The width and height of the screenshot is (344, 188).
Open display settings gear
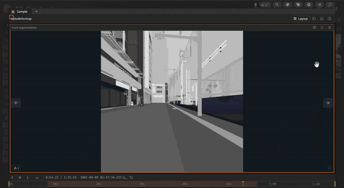(x=309, y=5)
